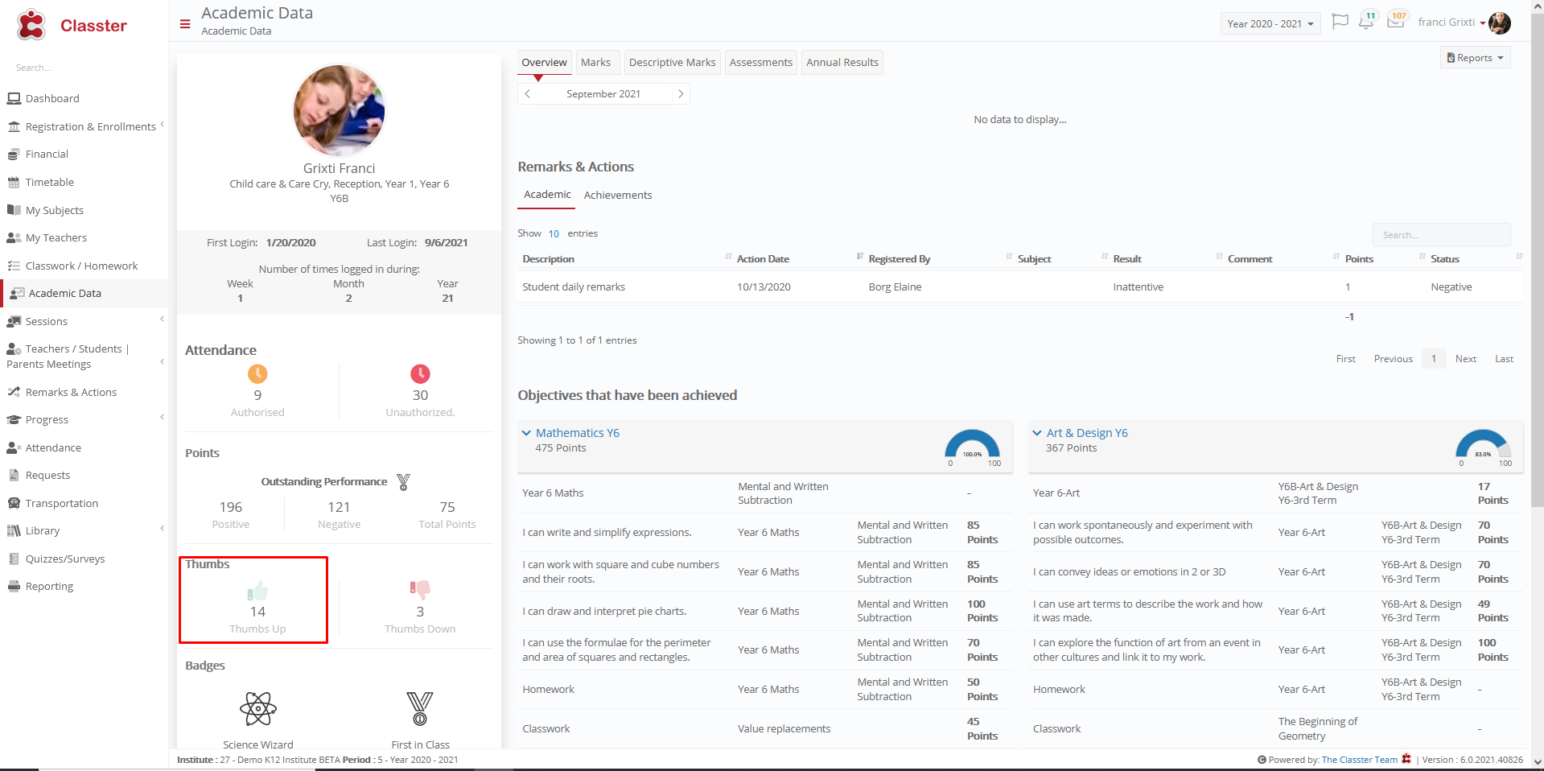
Task: Click the Requests document icon
Action: (14, 475)
